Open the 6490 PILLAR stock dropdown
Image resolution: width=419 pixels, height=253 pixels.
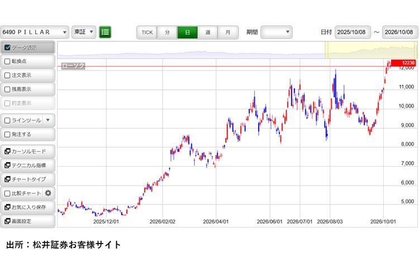35,32
